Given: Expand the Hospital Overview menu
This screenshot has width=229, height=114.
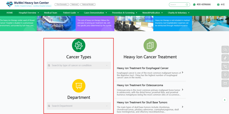Looking at the screenshot, I should [x=29, y=13].
